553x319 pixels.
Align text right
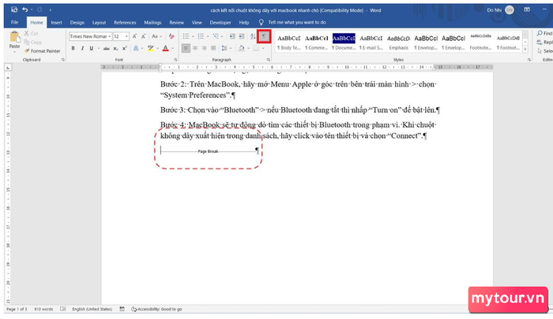click(x=204, y=48)
